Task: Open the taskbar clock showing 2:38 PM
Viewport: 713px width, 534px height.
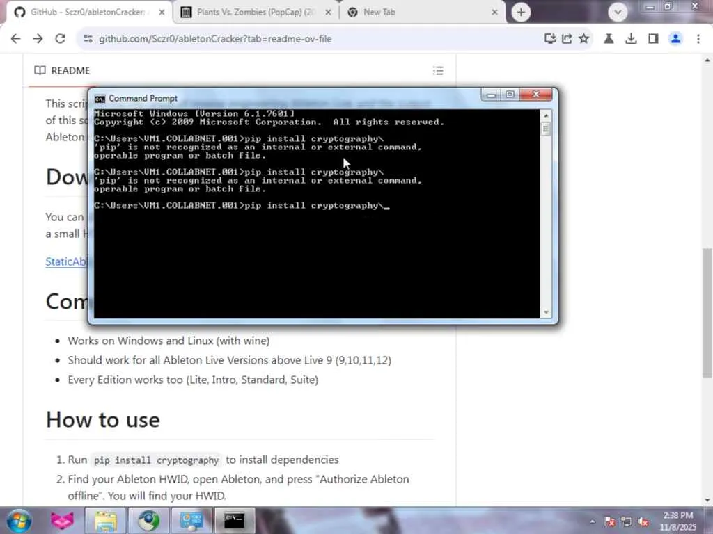Action: point(678,521)
